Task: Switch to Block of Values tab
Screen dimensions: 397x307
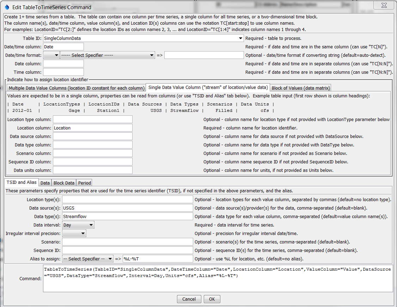Action: (301, 88)
